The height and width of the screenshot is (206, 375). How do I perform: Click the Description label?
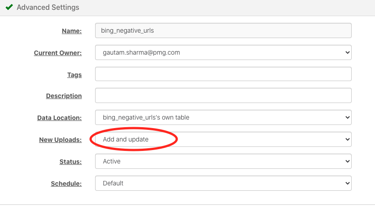click(64, 96)
